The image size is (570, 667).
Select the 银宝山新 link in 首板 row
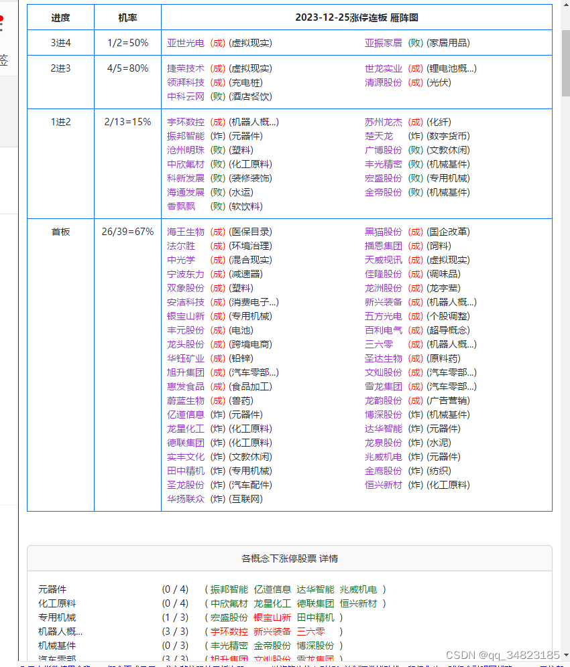tap(185, 316)
